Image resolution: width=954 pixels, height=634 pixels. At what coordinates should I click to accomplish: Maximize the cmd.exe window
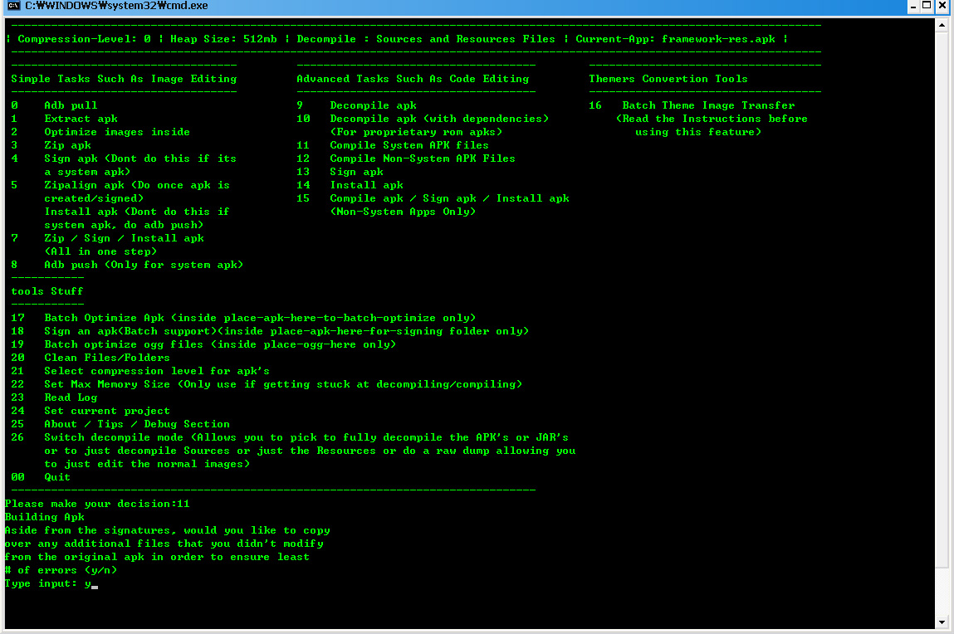[x=927, y=7]
